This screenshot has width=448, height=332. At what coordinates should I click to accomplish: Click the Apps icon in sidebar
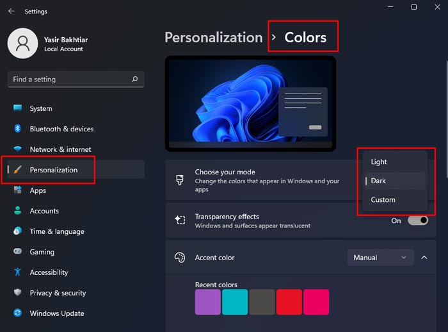(x=18, y=190)
